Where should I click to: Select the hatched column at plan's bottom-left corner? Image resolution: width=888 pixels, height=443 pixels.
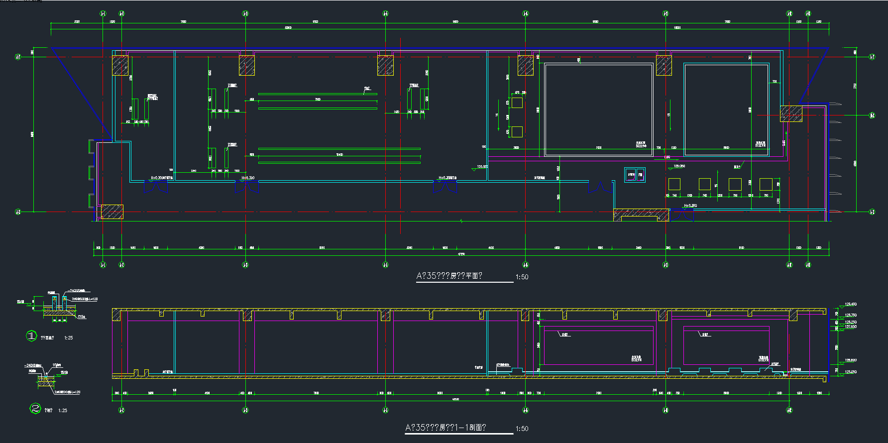pos(112,212)
